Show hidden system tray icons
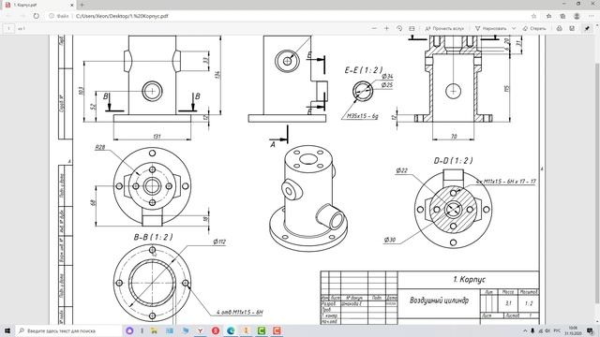This screenshot has width=600, height=337. click(x=525, y=330)
